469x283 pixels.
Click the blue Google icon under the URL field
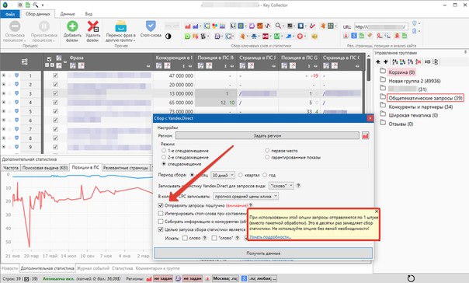tap(354, 36)
